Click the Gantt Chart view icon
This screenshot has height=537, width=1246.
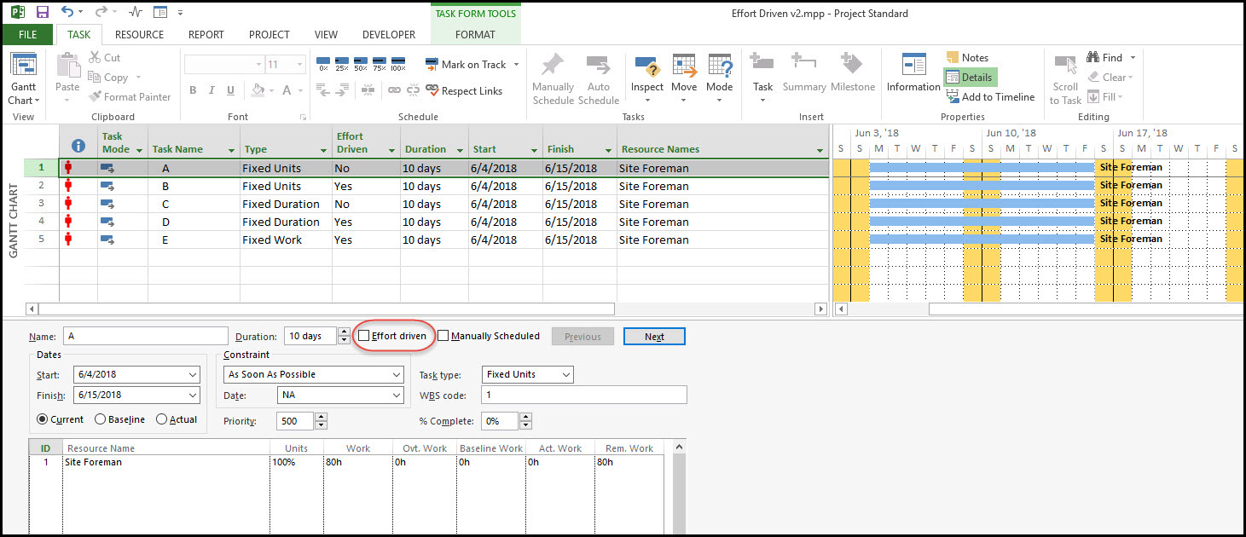tap(23, 66)
